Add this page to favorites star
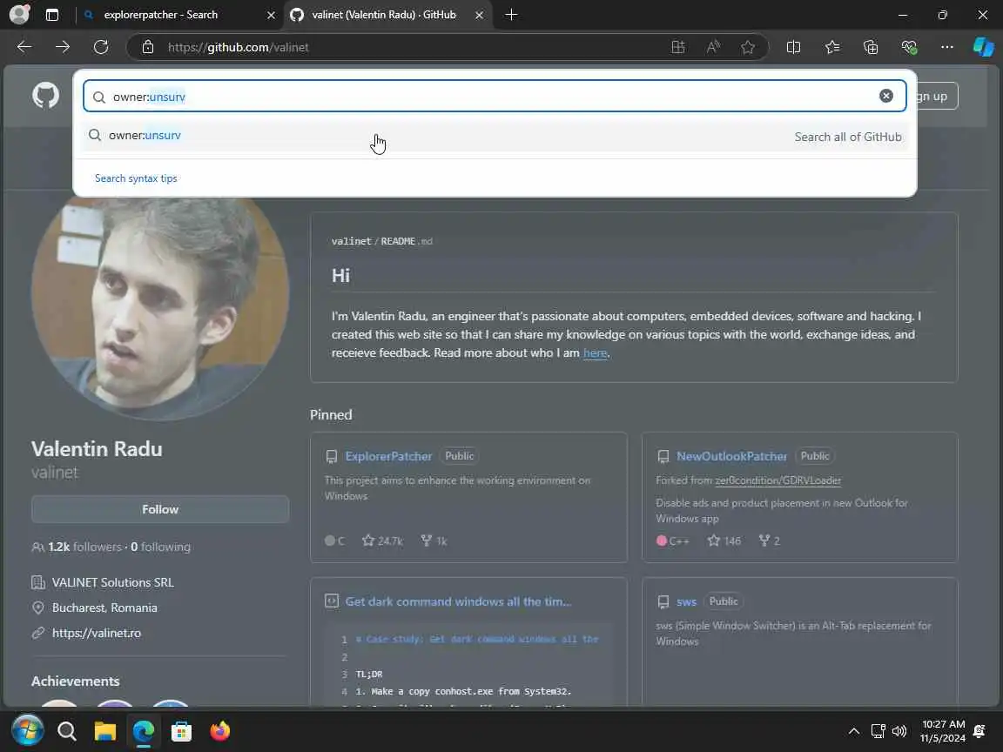Screen dimensions: 1003x752 click(748, 47)
